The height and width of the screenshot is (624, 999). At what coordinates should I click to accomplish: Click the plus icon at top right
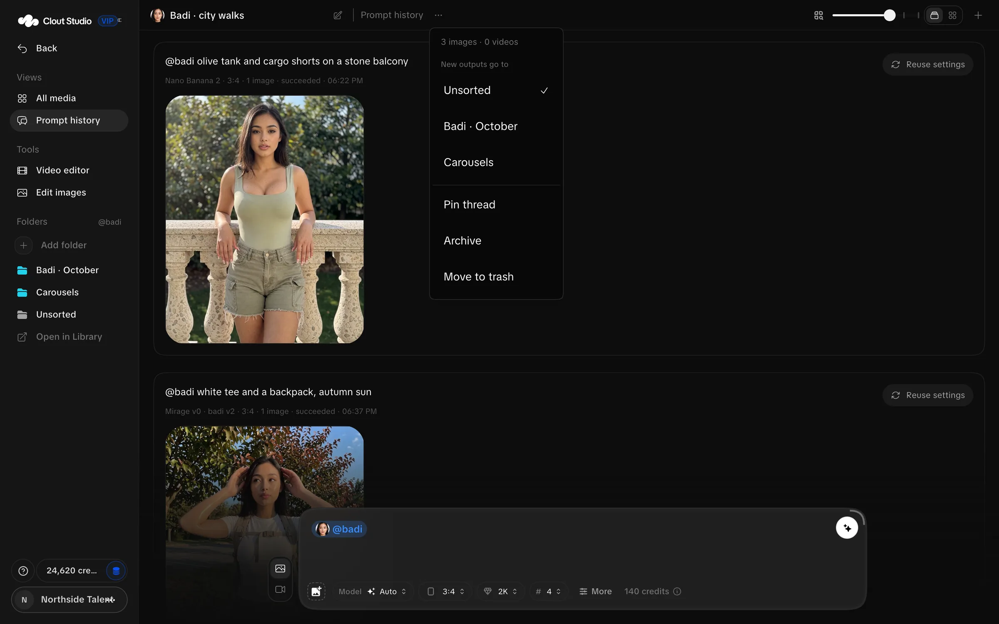[x=978, y=15]
